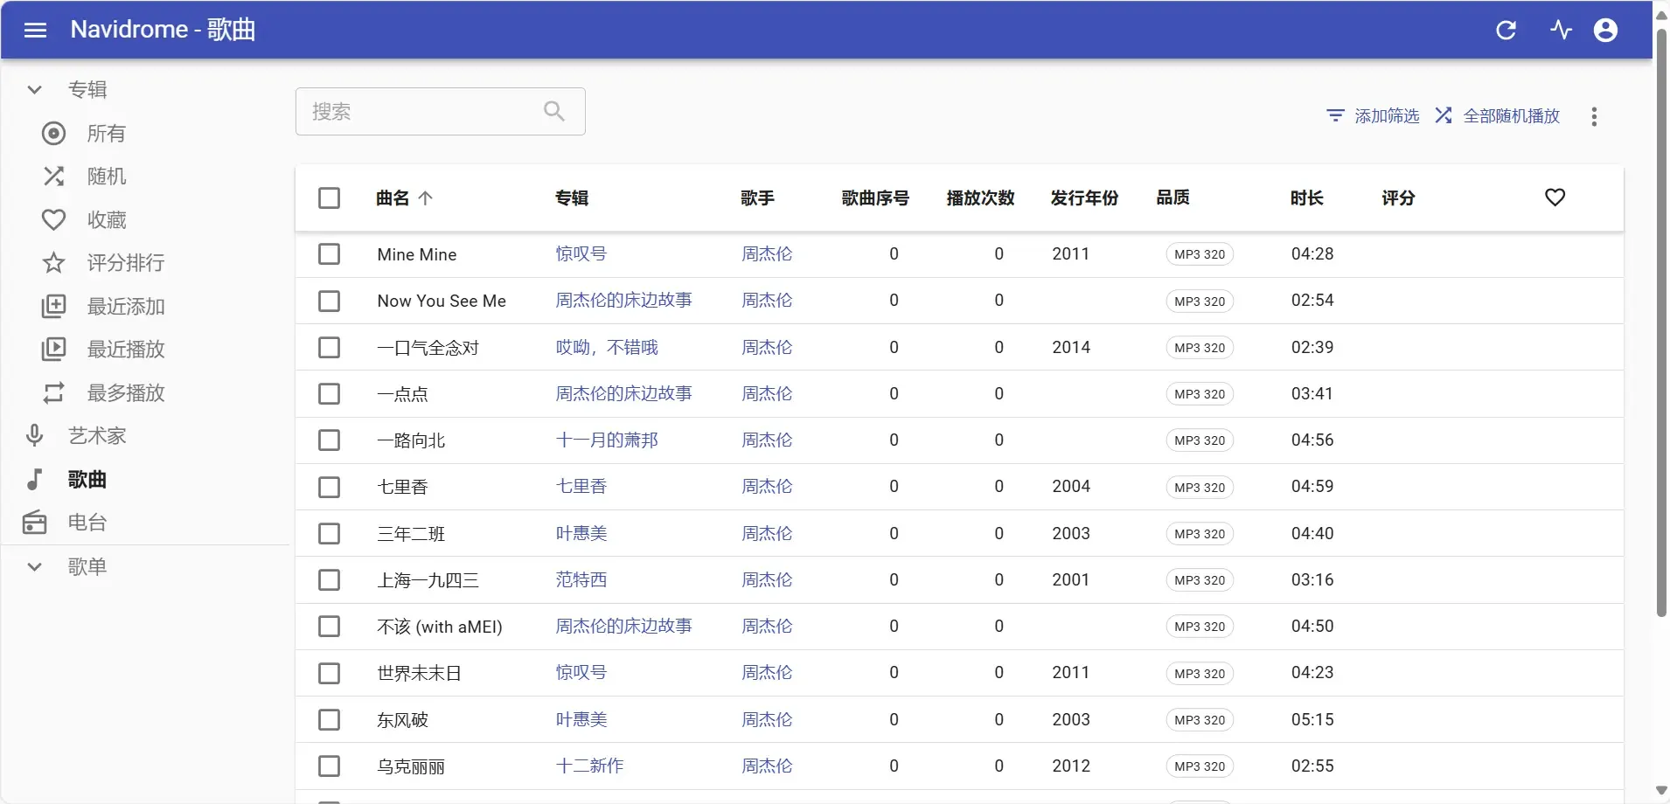Open the activity pulse icon
Viewport: 1670px width, 804px height.
coord(1561,31)
